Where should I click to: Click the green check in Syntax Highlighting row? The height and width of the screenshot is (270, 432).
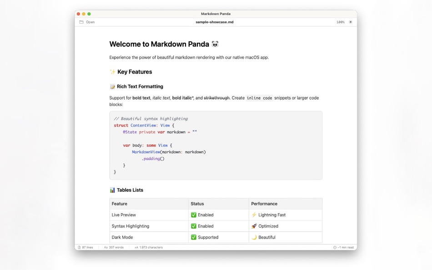pos(194,226)
